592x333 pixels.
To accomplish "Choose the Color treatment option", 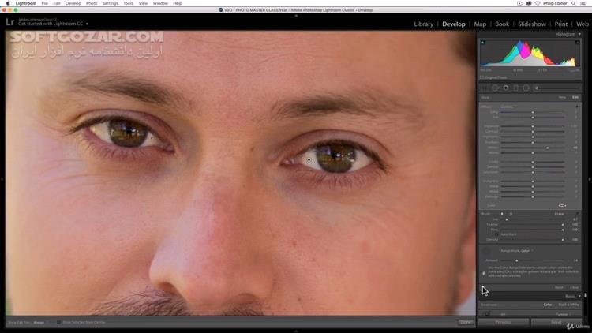I will pyautogui.click(x=548, y=305).
